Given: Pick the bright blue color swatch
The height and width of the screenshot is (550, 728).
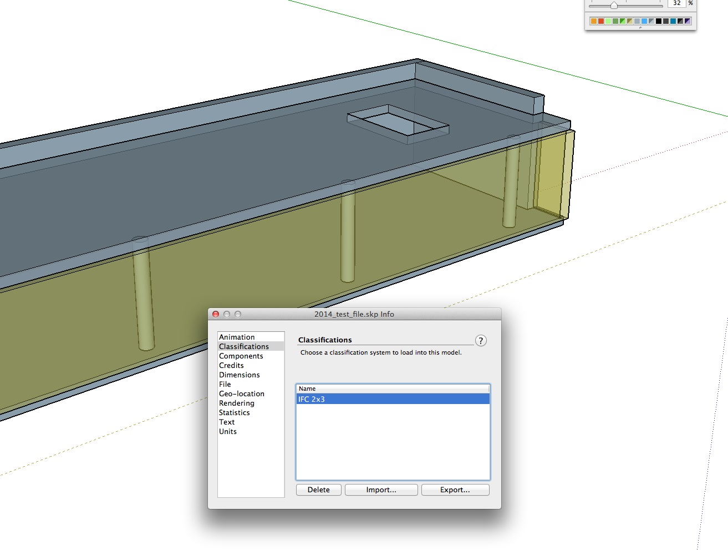Looking at the screenshot, I should pyautogui.click(x=644, y=21).
